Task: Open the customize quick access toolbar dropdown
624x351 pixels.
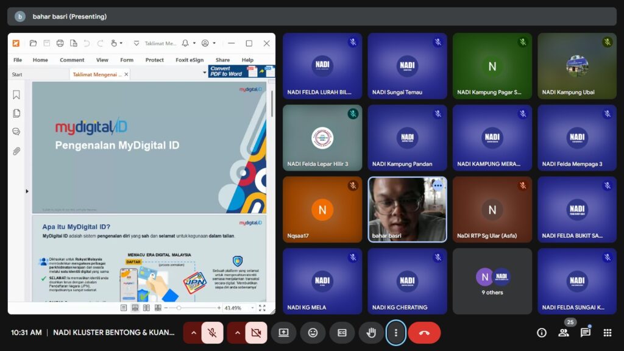Action: [x=136, y=43]
